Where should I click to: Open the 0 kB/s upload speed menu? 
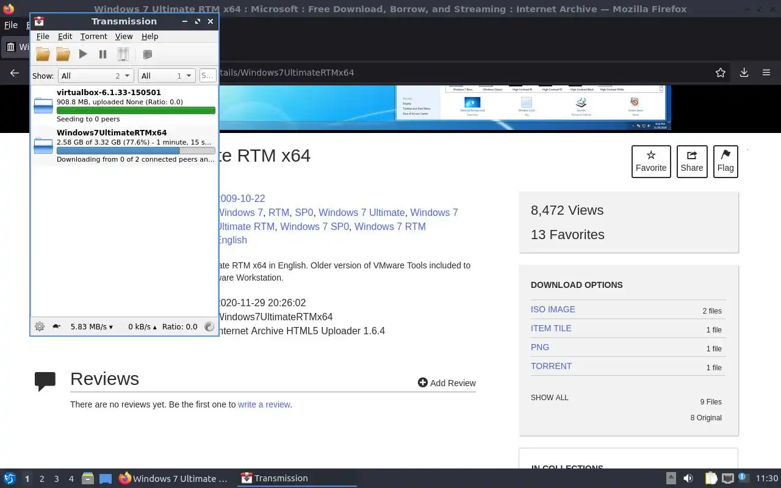[142, 326]
